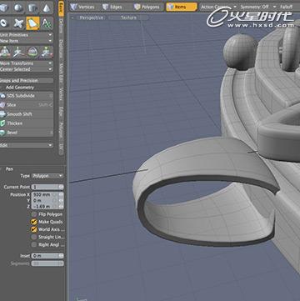300x301 pixels.
Task: Click the SDS Subdivide tool
Action: pyautogui.click(x=27, y=96)
